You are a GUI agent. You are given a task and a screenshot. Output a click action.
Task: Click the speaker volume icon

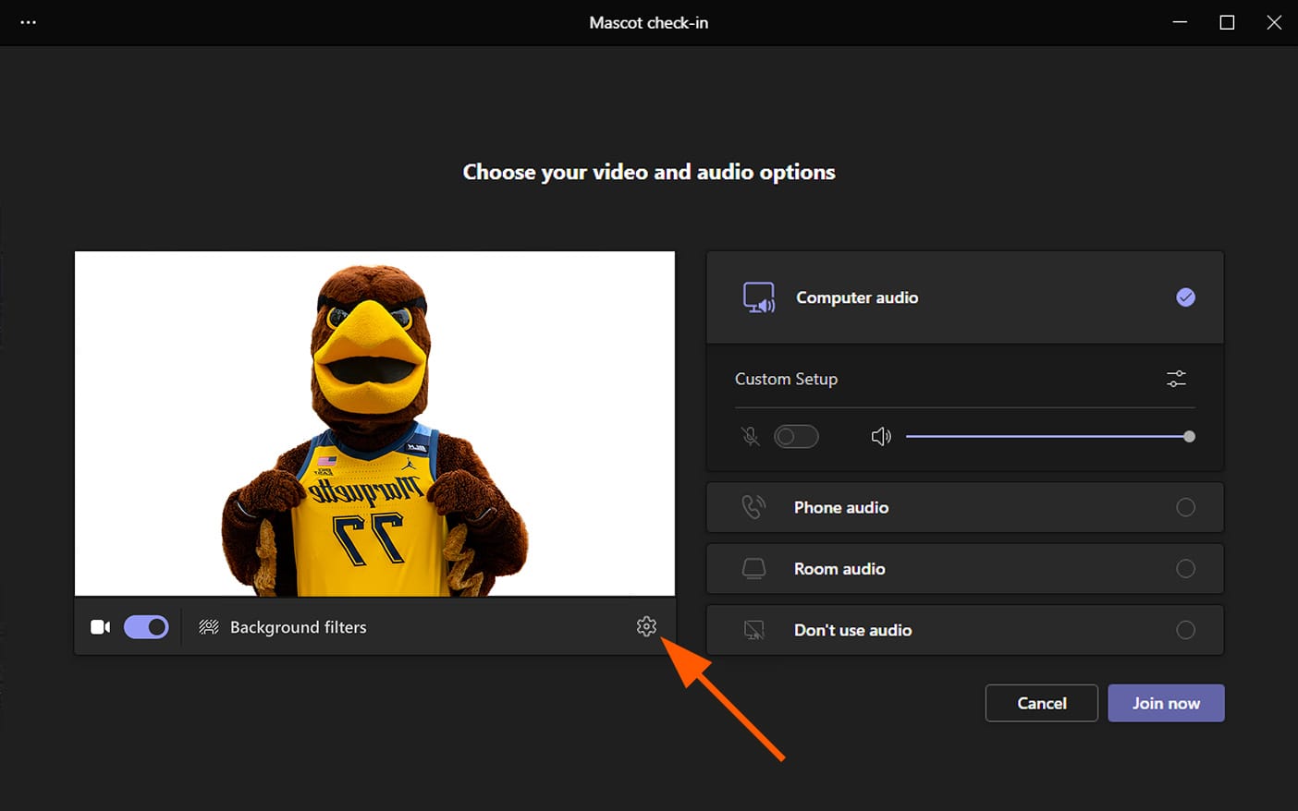click(x=881, y=436)
